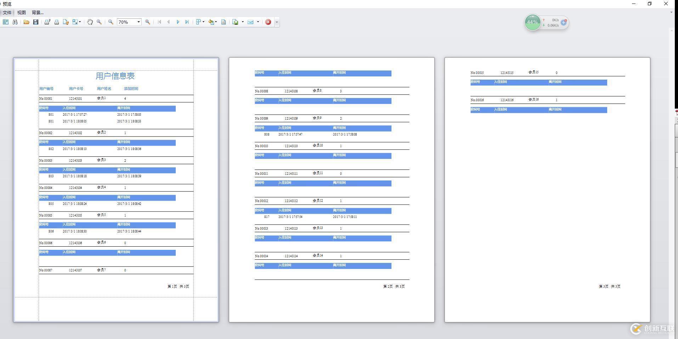This screenshot has height=339, width=678.
Task: Click the Send via e-mail envelope icon
Action: [250, 22]
